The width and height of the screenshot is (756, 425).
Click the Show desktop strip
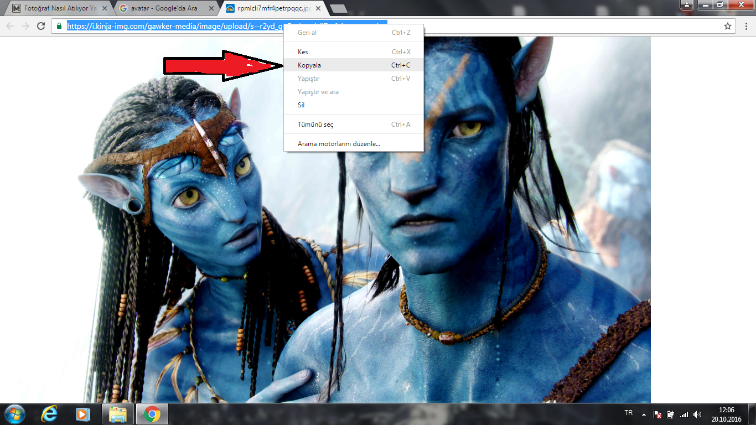(x=752, y=414)
